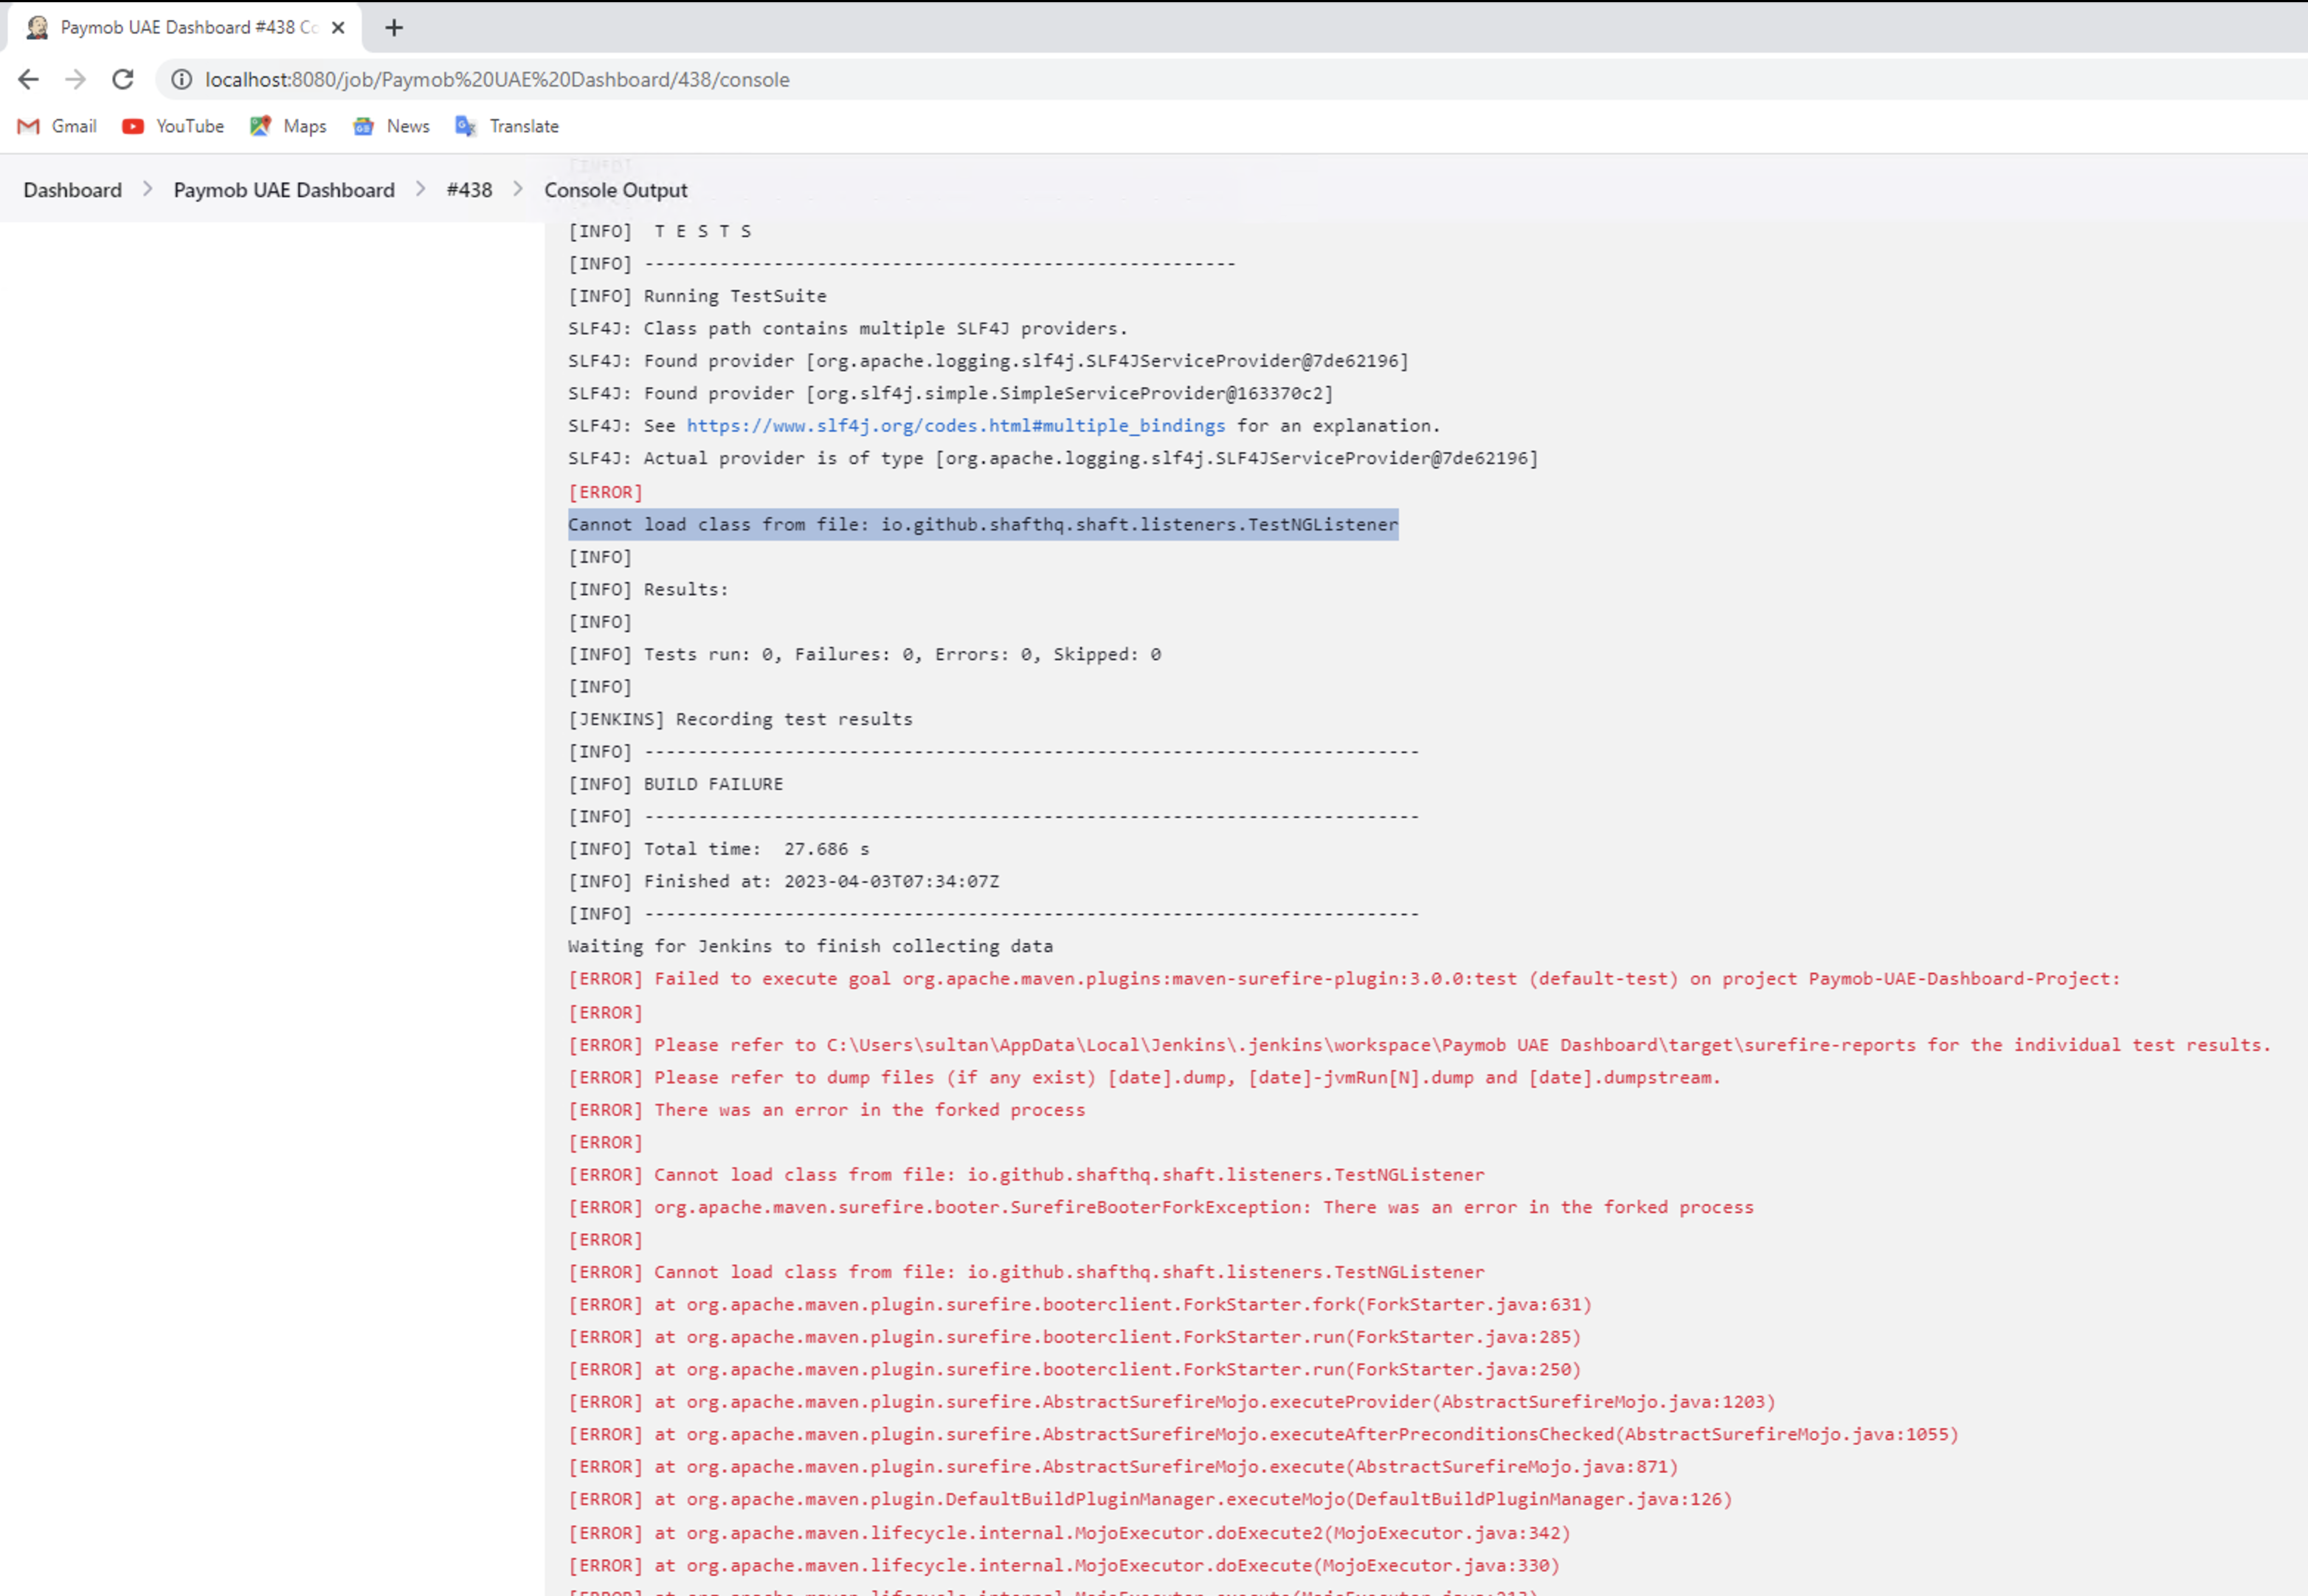Select the Paymob UAE Dashboard #438 tab
2308x1596 pixels.
(185, 28)
